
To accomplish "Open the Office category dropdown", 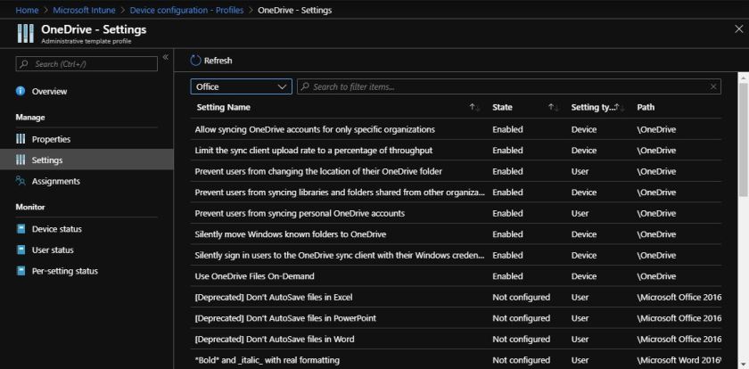I will [x=242, y=86].
